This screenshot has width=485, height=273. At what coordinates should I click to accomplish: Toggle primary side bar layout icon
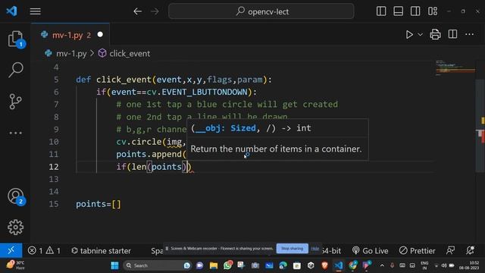pyautogui.click(x=381, y=11)
